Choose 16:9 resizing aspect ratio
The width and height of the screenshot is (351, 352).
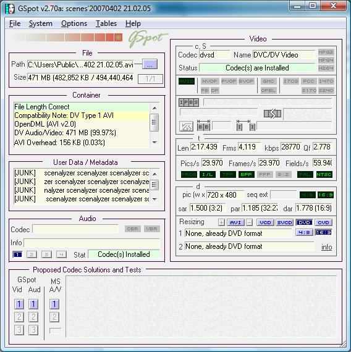pyautogui.click(x=324, y=233)
